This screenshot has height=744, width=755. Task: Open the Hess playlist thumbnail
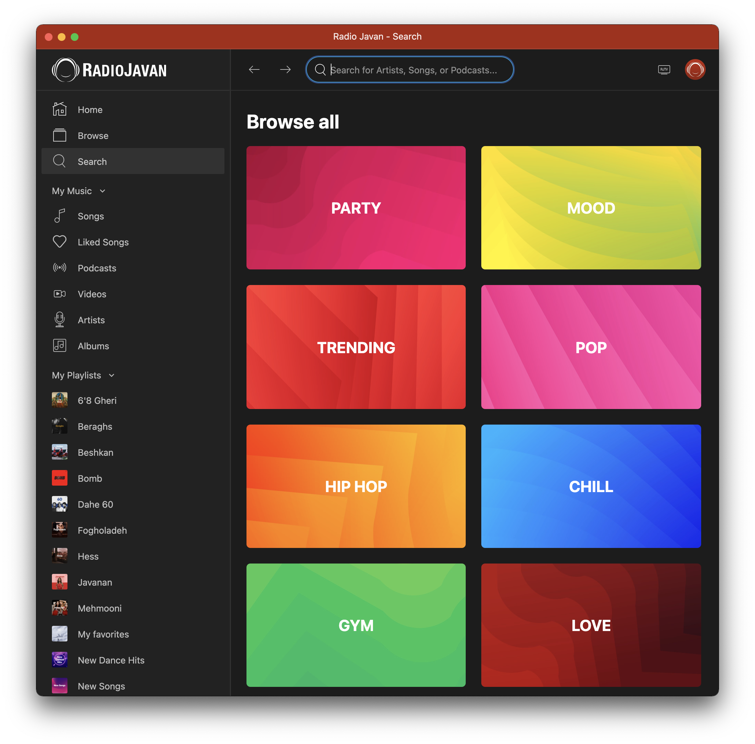coord(59,556)
